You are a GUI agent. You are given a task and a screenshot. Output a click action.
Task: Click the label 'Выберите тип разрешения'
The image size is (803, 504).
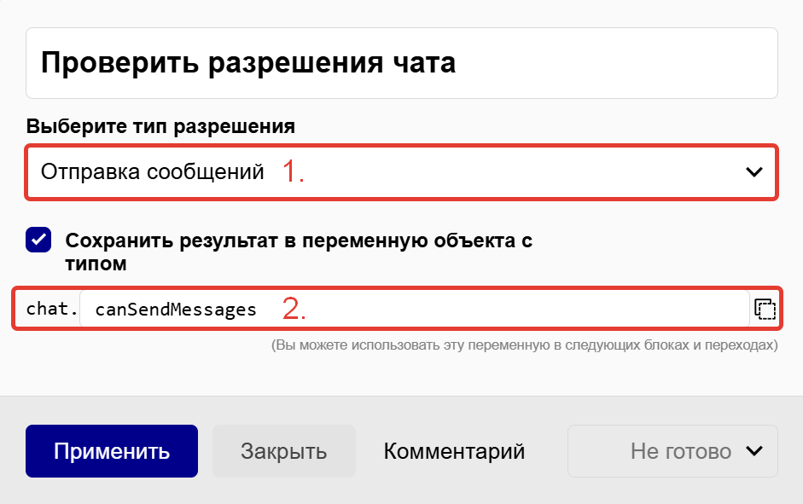point(160,126)
